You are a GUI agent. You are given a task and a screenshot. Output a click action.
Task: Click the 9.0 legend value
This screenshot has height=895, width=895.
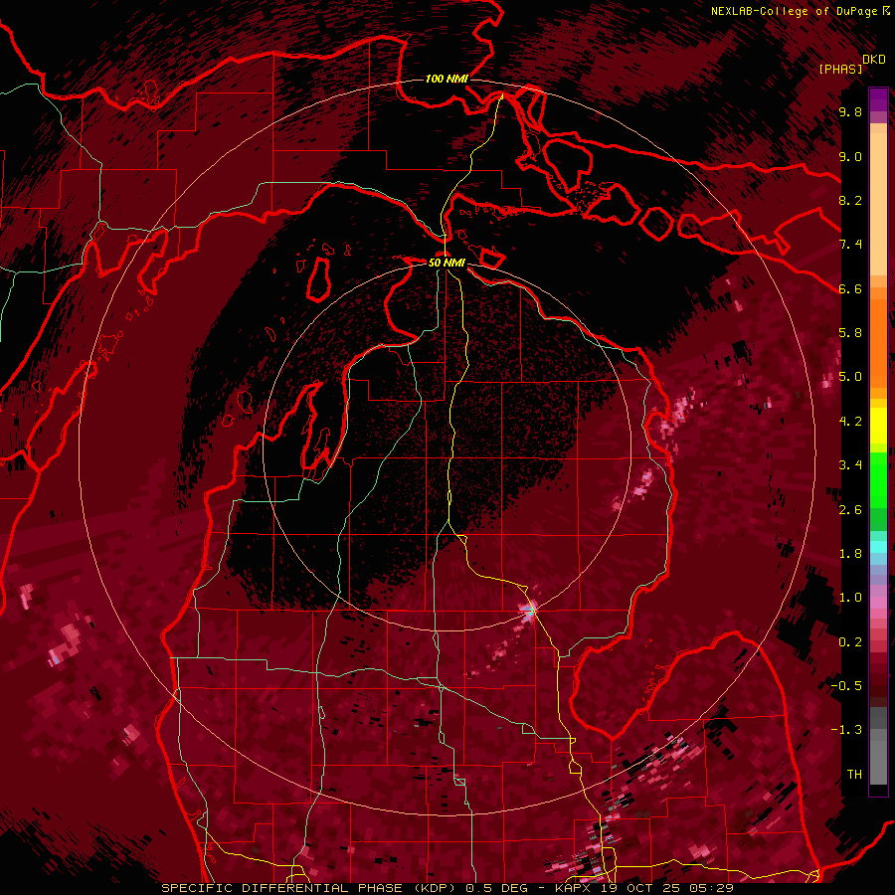click(850, 156)
